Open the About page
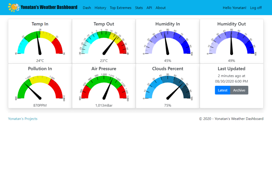This screenshot has width=272, height=195. tap(160, 8)
